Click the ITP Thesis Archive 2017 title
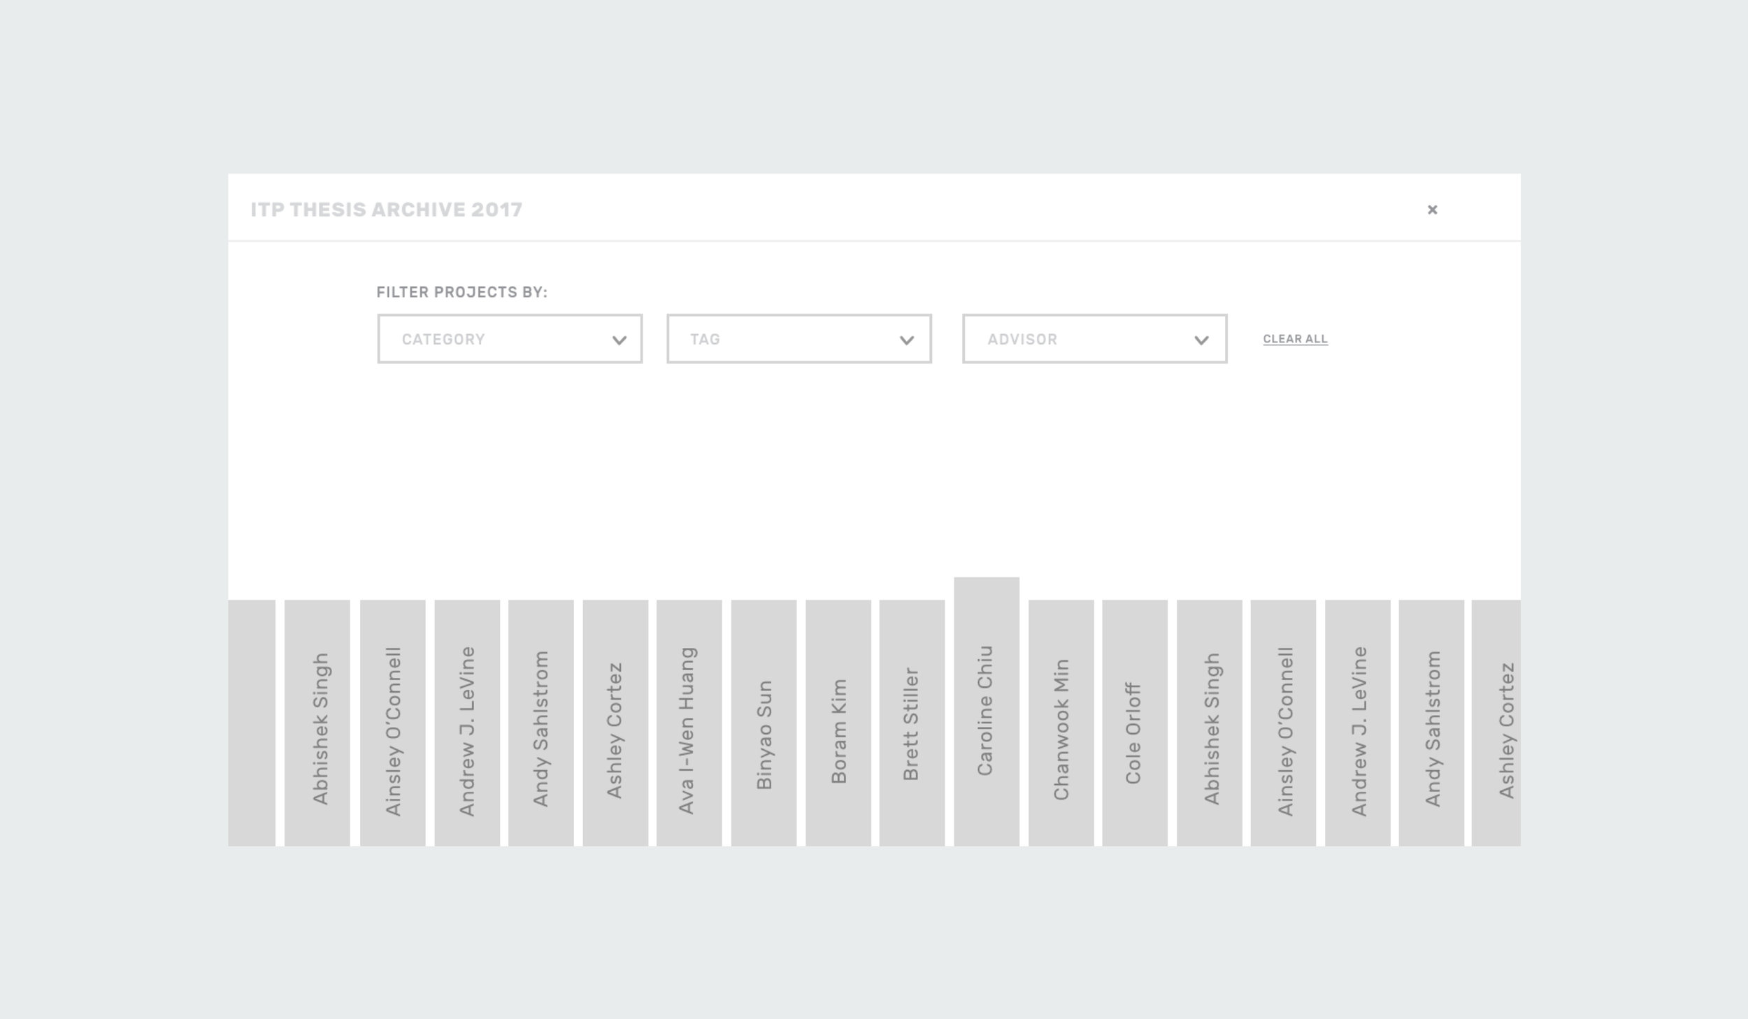Viewport: 1748px width, 1019px height. coord(387,210)
